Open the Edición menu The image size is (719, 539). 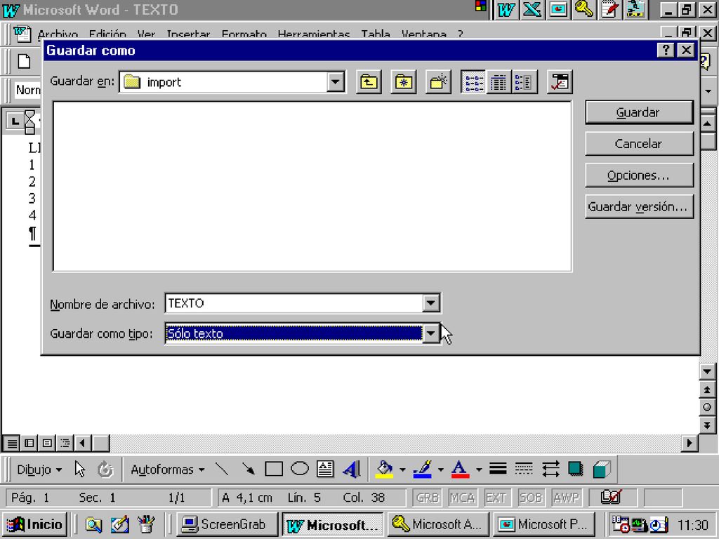click(107, 34)
